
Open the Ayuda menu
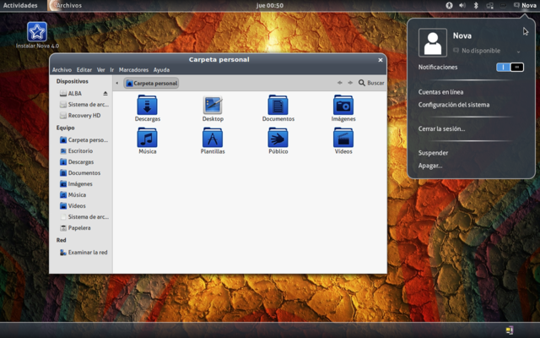[161, 70]
